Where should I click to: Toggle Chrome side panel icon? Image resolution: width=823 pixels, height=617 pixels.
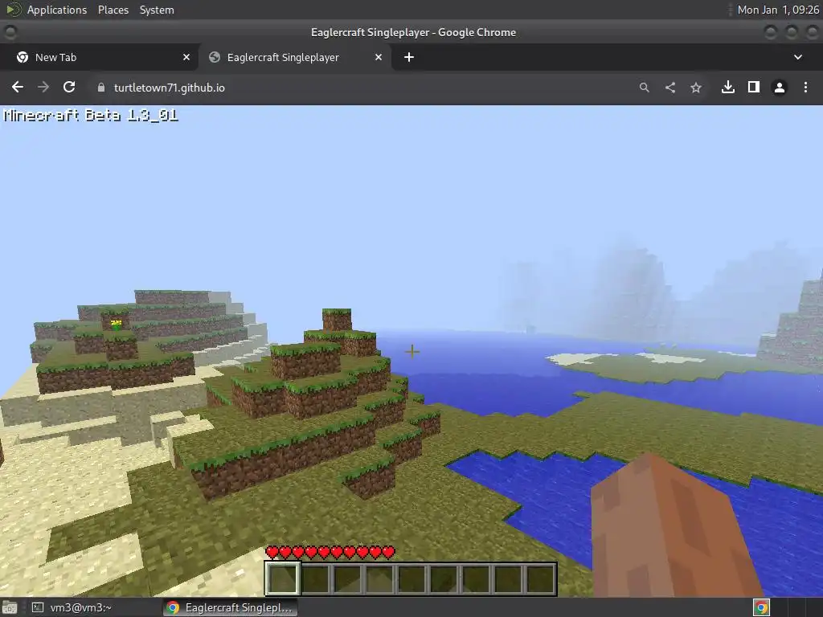pyautogui.click(x=754, y=87)
